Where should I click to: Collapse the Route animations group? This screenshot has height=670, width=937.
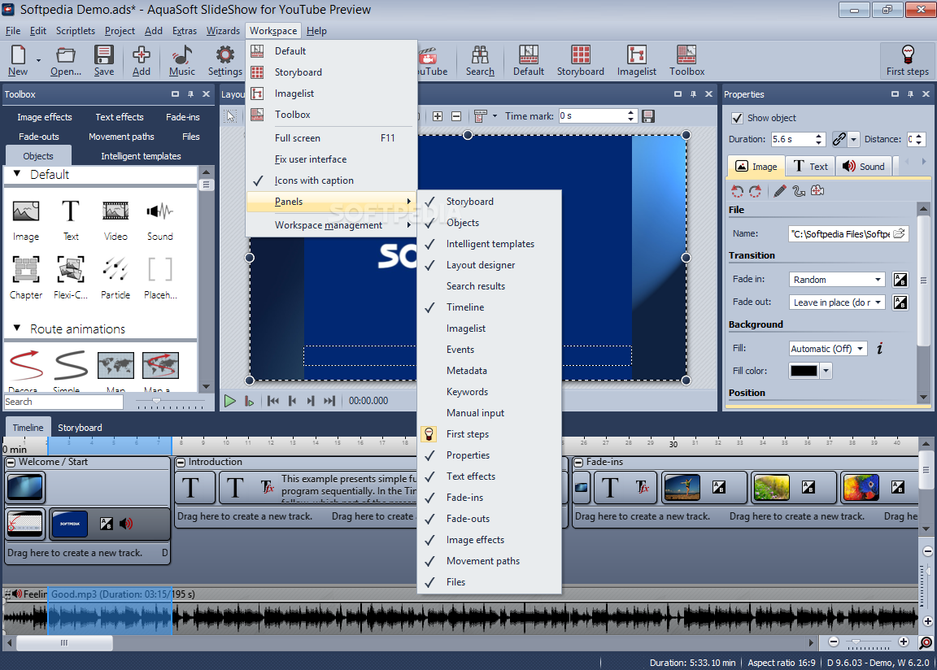pos(17,328)
